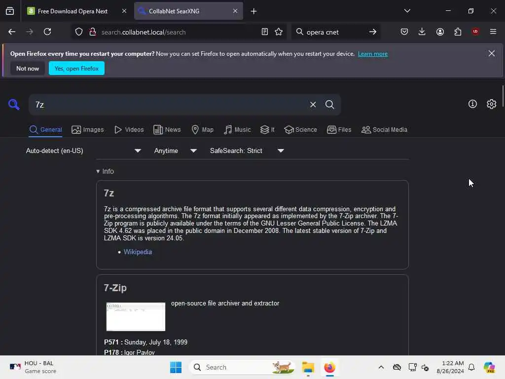Click the 'opera cnet' browser search box
The width and height of the screenshot is (505, 379).
pyautogui.click(x=335, y=32)
